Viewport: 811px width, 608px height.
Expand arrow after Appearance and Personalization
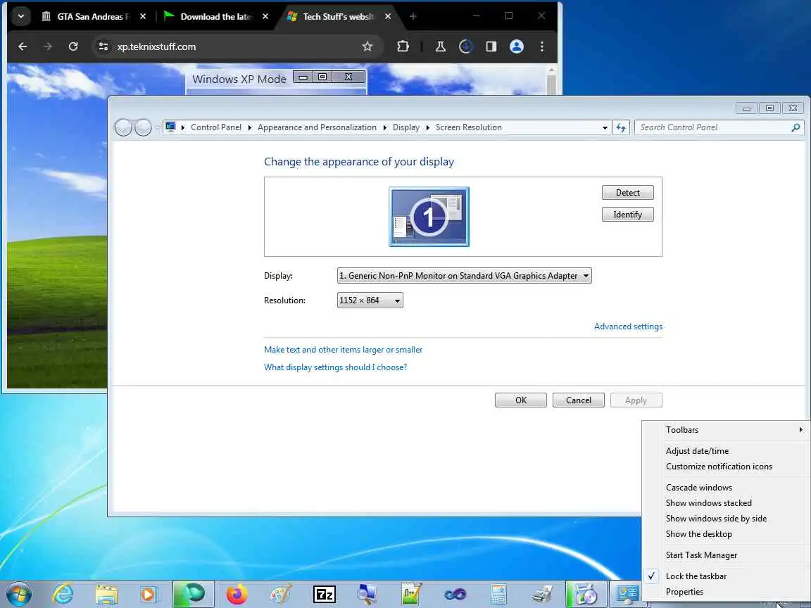click(384, 127)
